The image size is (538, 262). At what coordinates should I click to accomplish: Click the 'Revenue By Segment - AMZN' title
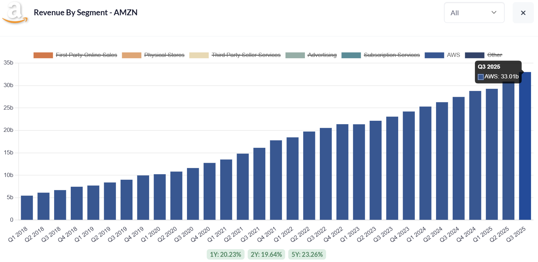[86, 12]
